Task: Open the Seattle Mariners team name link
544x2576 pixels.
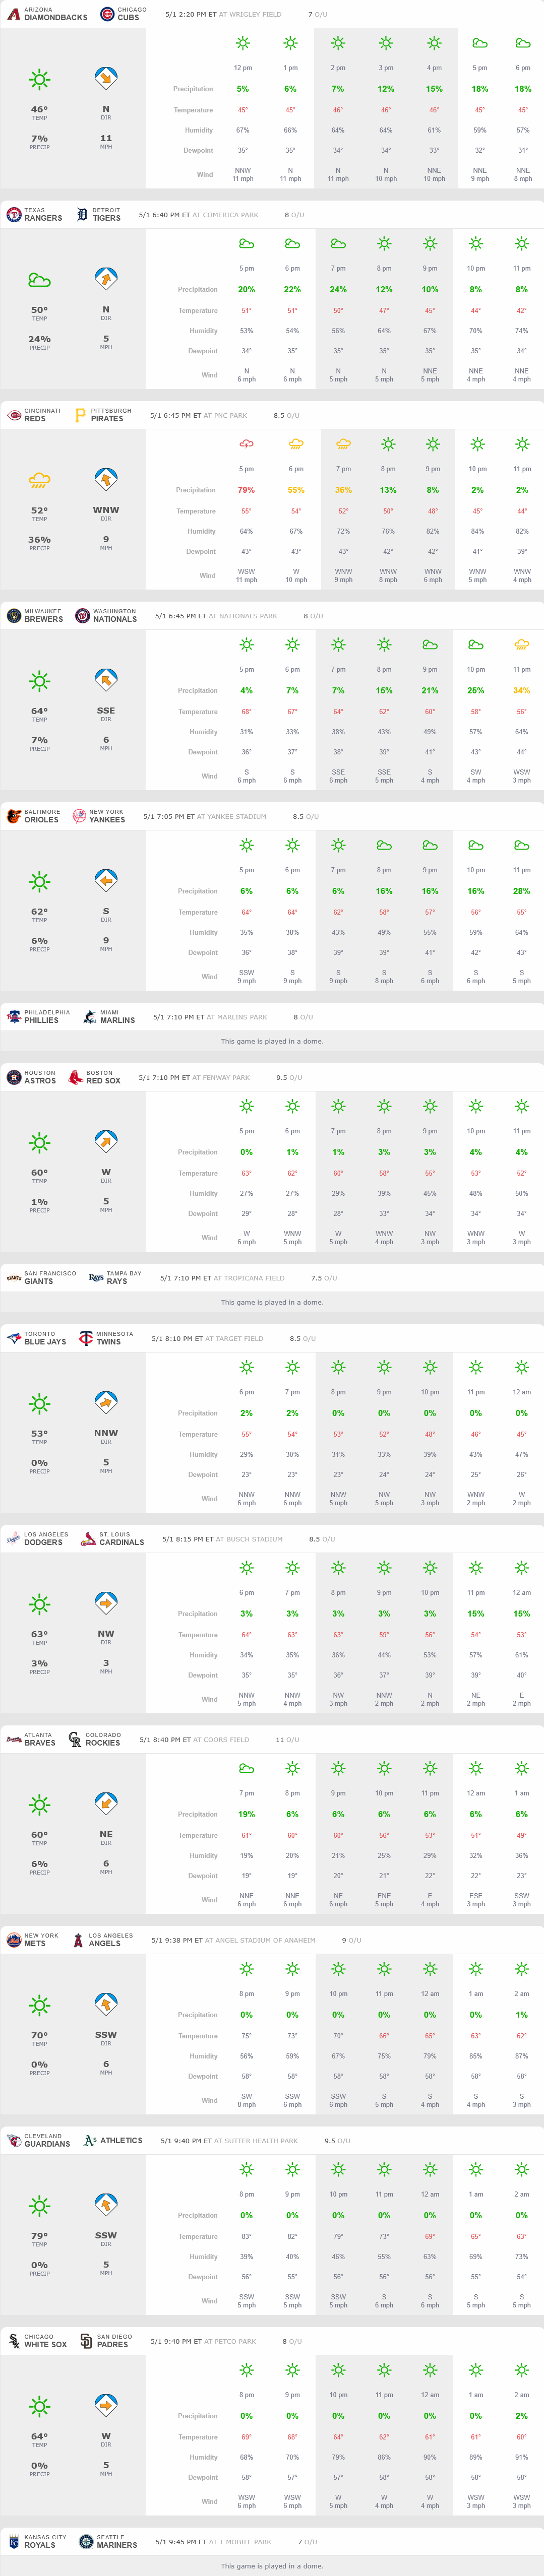Action: click(117, 2542)
